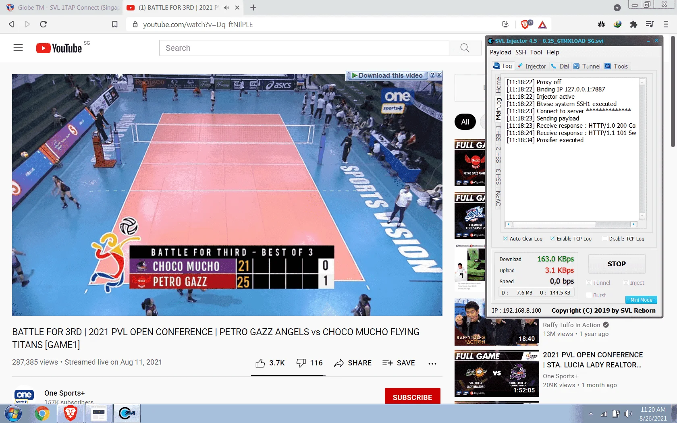Click the log vertical scrollbar down arrow
This screenshot has height=423, width=677.
pyautogui.click(x=642, y=216)
